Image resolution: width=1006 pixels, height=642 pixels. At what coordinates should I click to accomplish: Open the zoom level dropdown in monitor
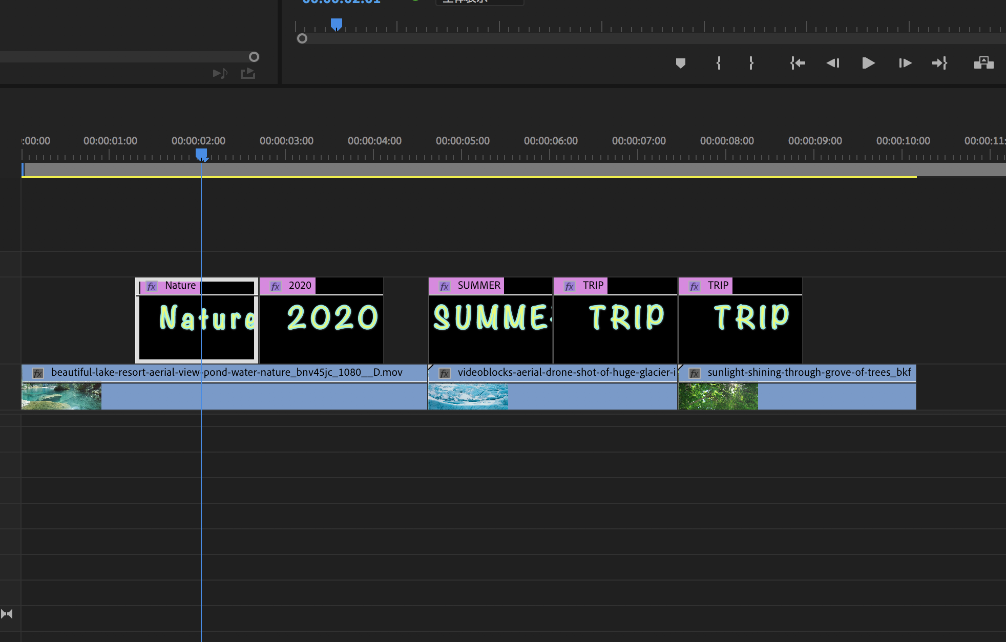[479, 2]
